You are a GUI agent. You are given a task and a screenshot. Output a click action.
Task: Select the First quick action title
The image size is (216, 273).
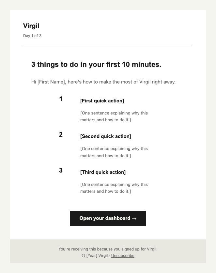pyautogui.click(x=102, y=101)
